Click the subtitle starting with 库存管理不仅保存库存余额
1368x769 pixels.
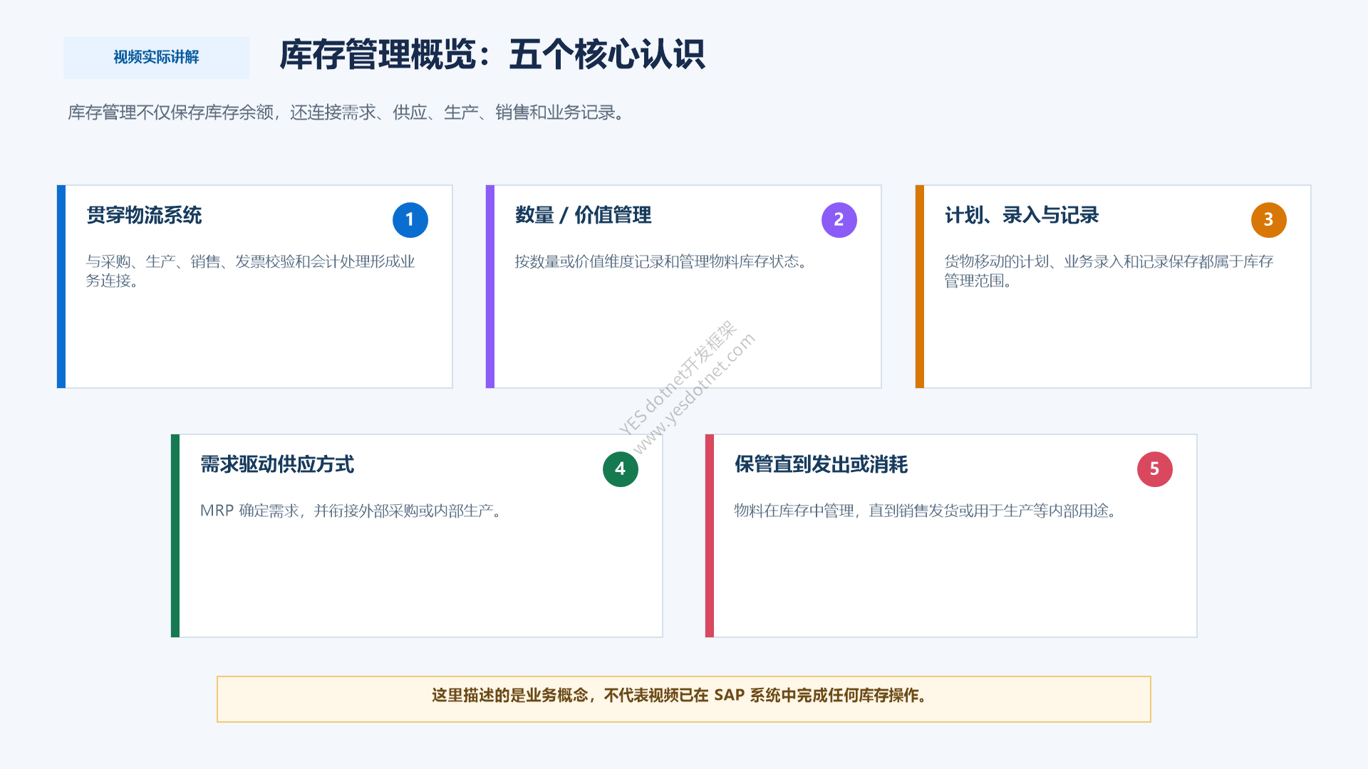(x=348, y=113)
